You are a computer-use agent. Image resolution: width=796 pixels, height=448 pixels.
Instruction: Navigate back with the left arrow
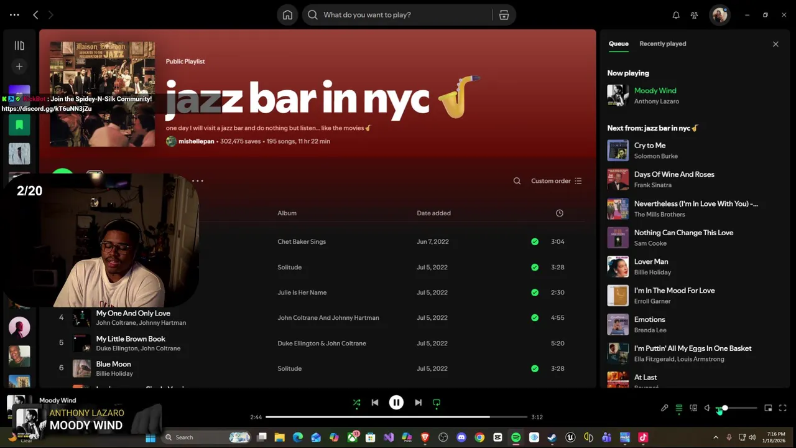pyautogui.click(x=35, y=15)
